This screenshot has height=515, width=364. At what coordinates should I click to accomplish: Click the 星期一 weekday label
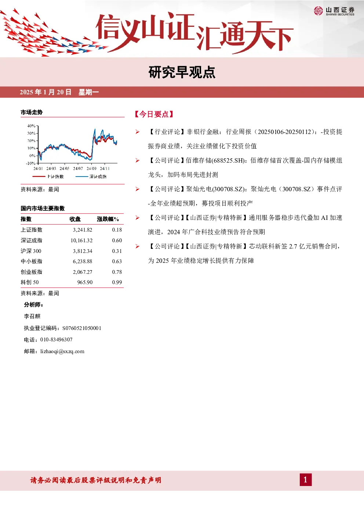point(88,92)
